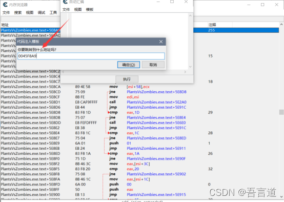Select address row PlantsVsZombies.exe.text+5E8CF
Viewport: 284px width, 202px height.
tap(30, 97)
